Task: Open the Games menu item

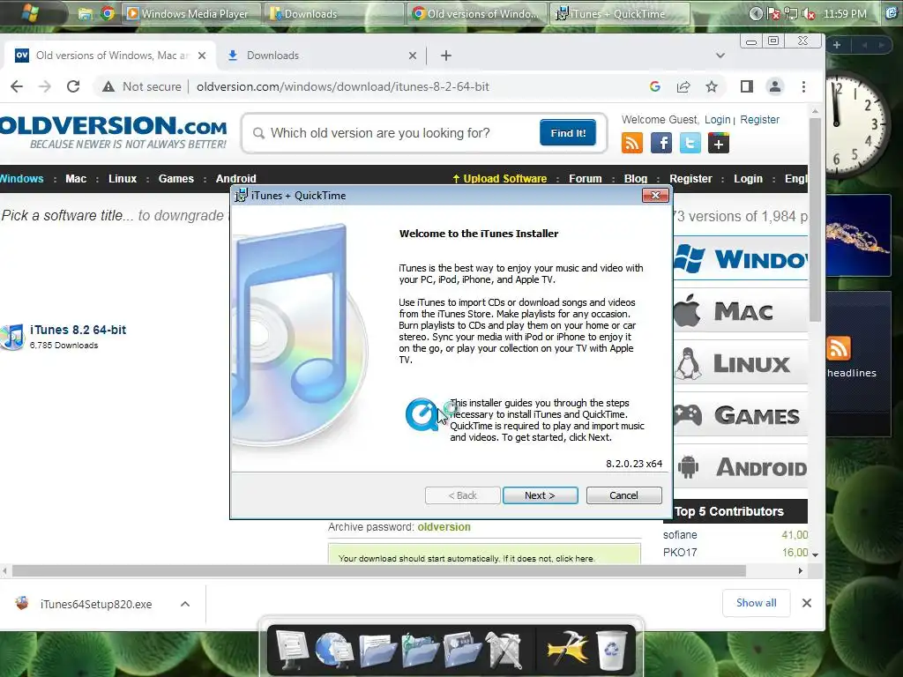Action: (176, 178)
